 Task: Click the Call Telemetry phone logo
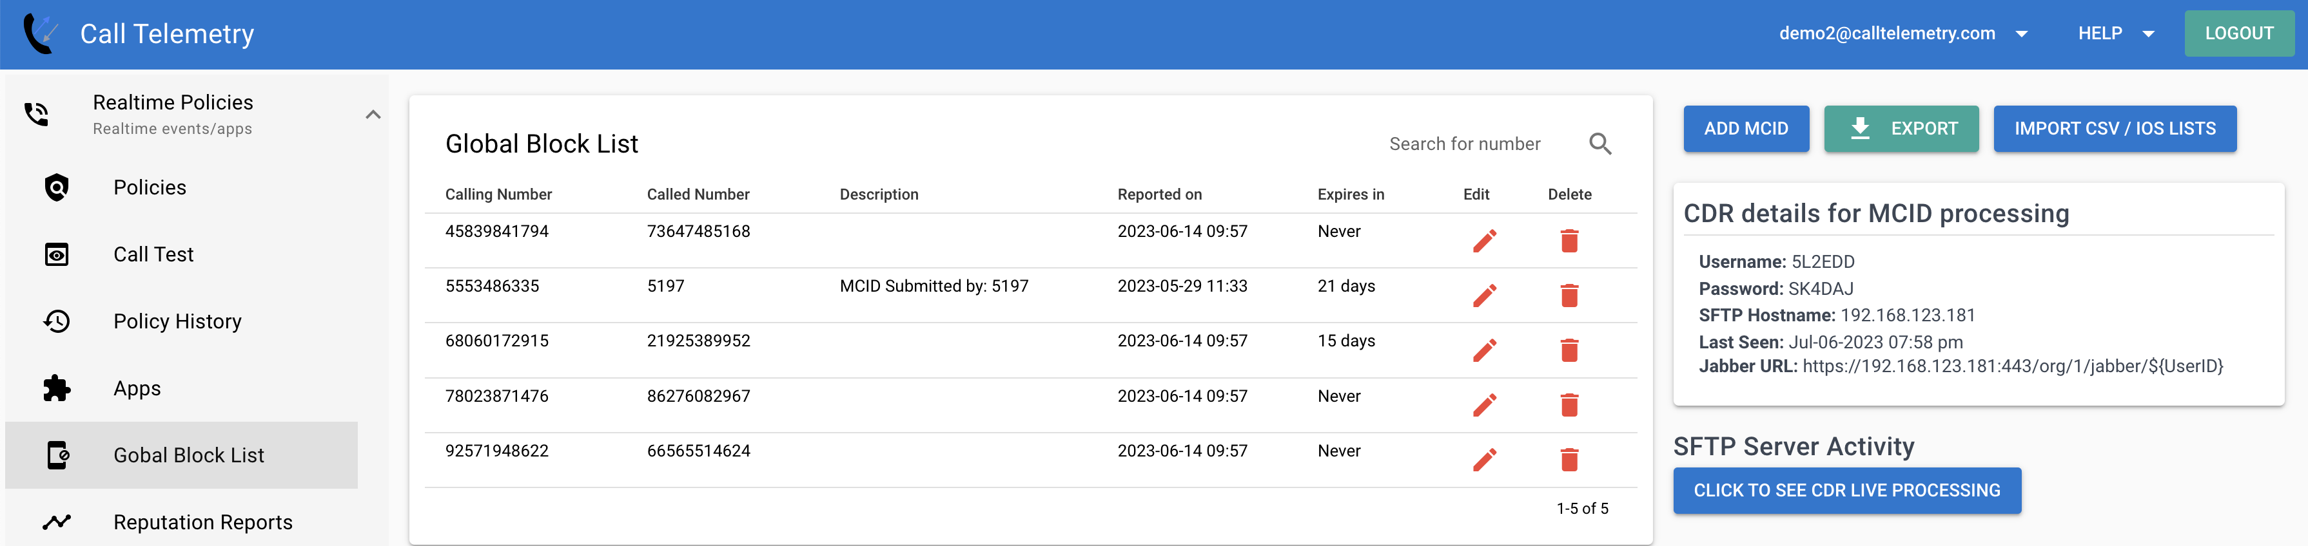pos(41,34)
